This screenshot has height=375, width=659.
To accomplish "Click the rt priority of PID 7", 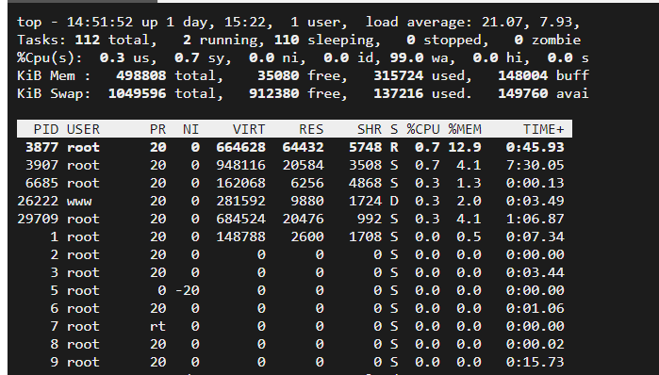I will point(158,326).
